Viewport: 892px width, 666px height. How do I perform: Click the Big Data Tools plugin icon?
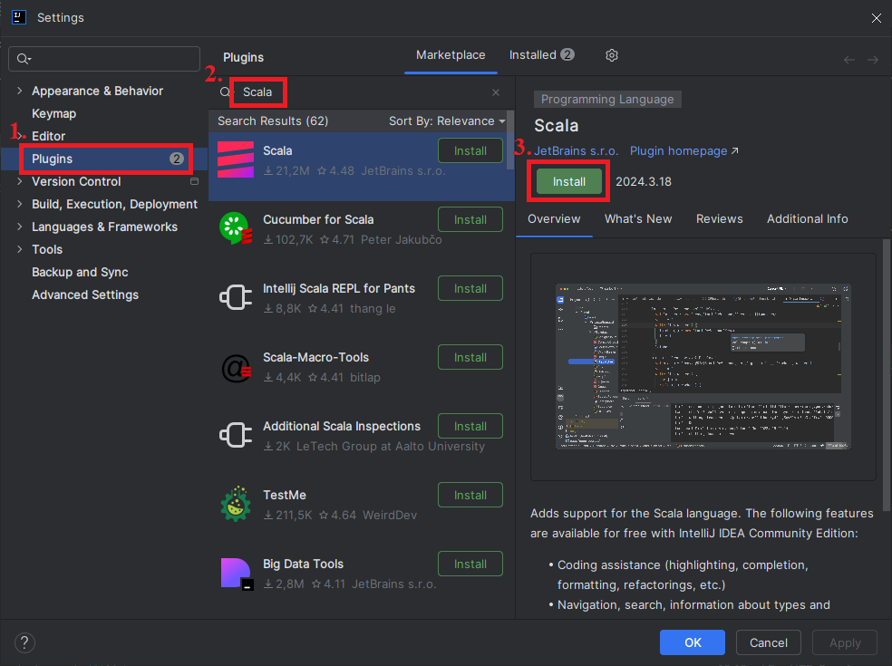pos(236,574)
